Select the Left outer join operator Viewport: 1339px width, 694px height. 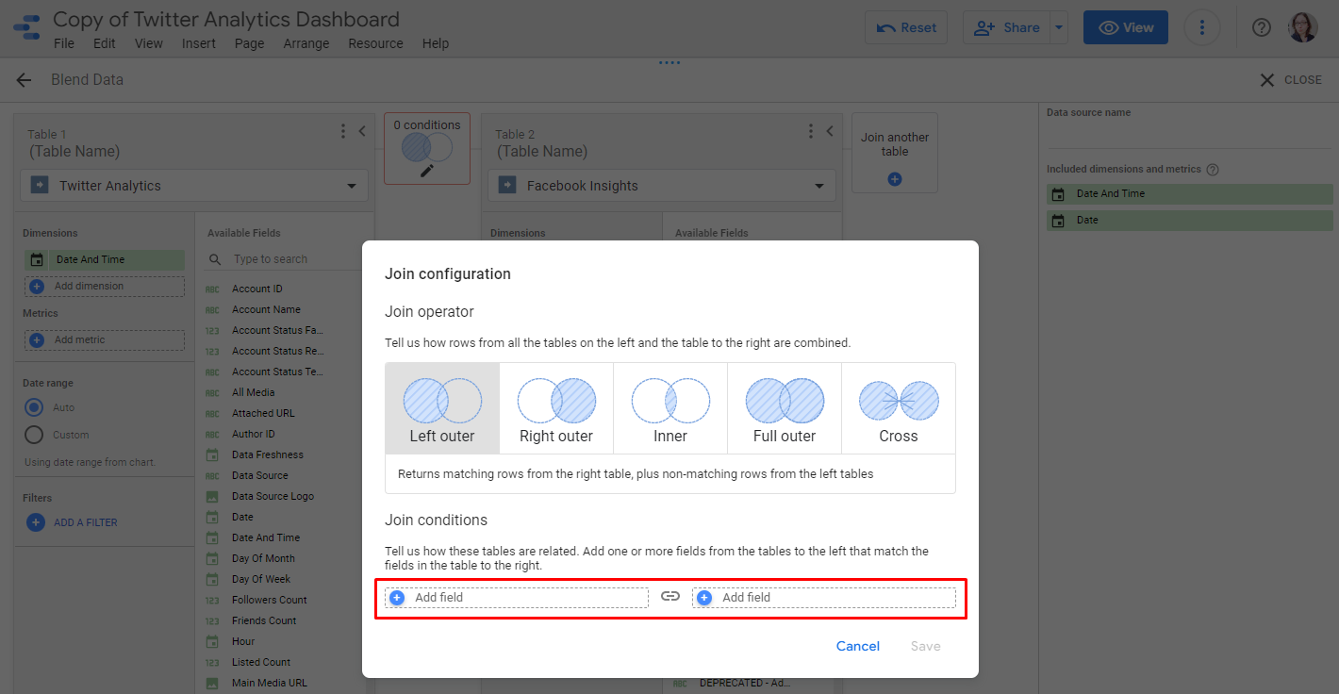(442, 408)
